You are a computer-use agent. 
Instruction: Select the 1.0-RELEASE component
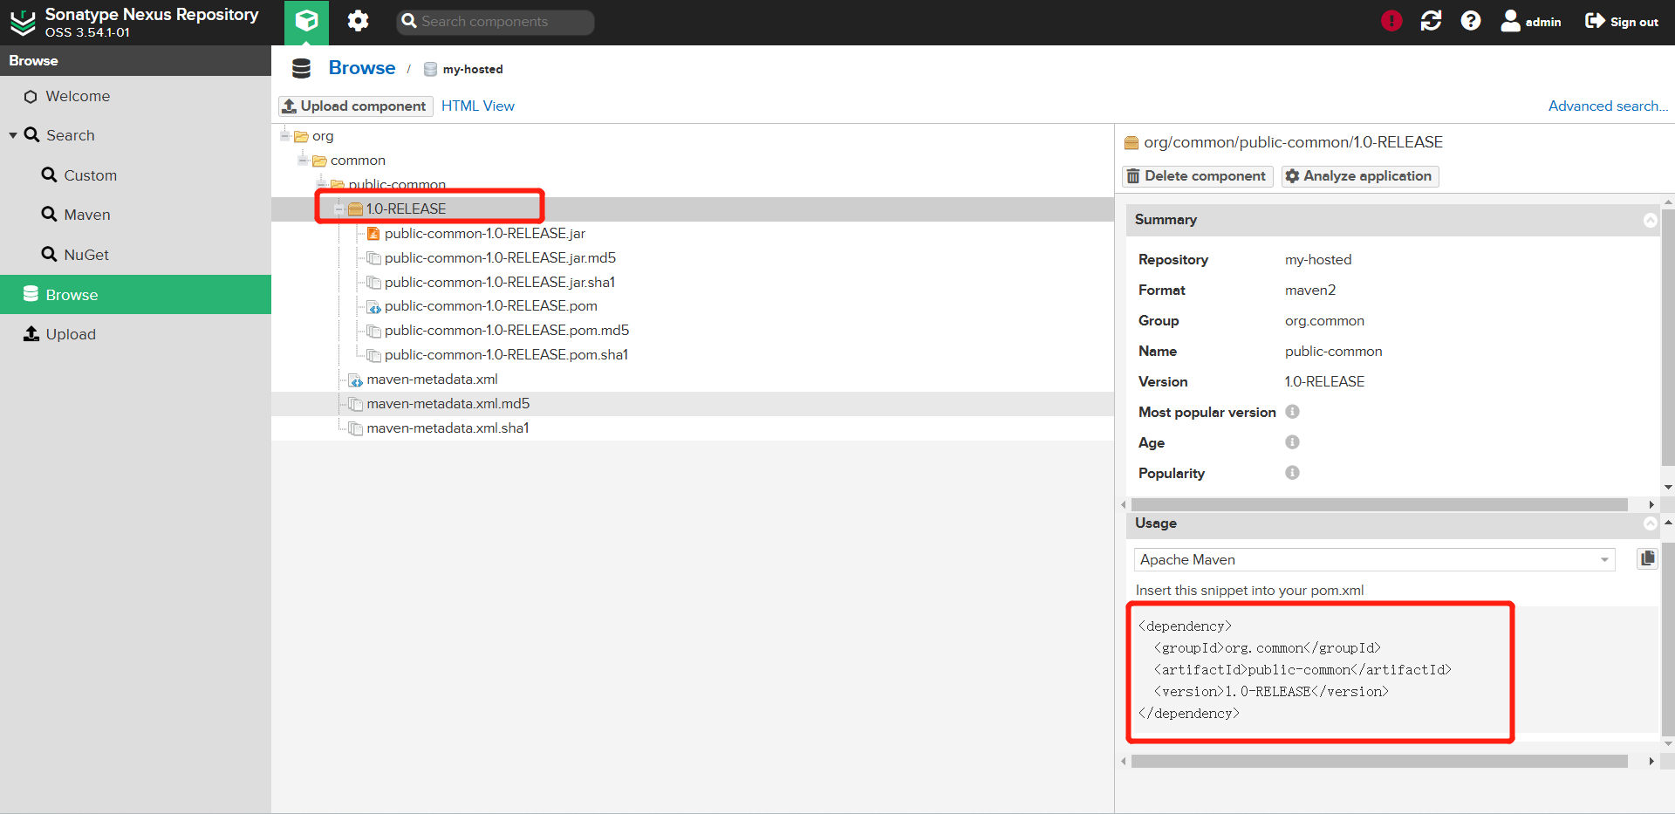pos(406,209)
